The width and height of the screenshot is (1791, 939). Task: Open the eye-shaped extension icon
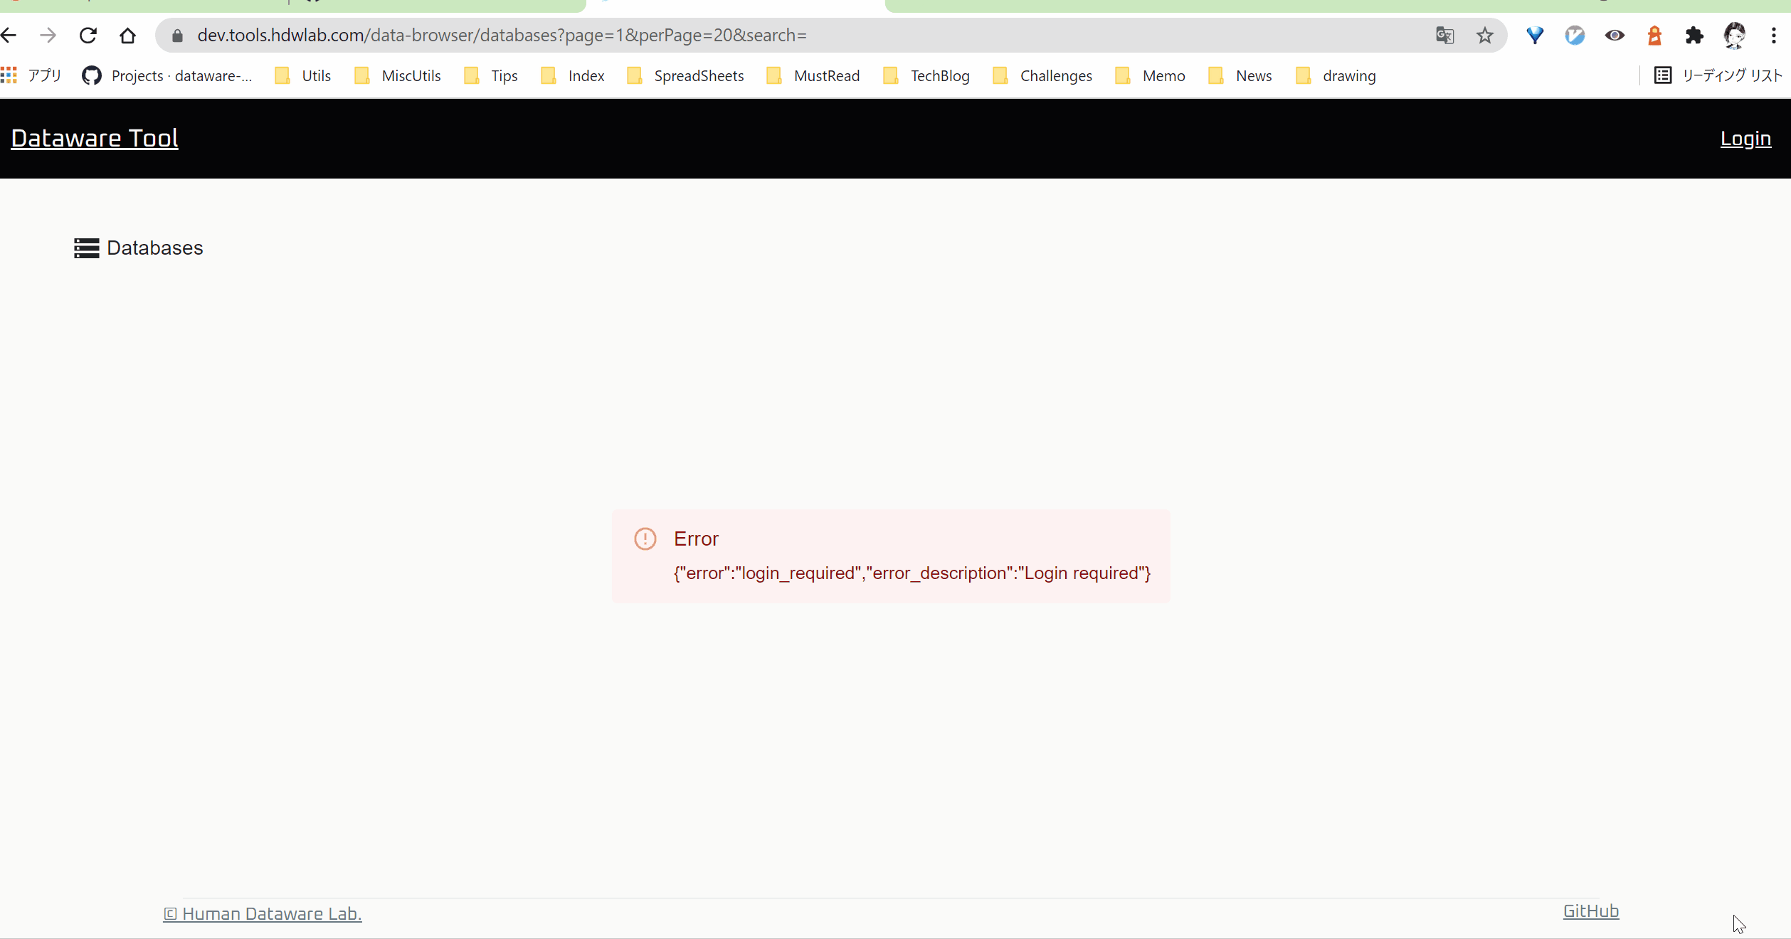click(1615, 35)
